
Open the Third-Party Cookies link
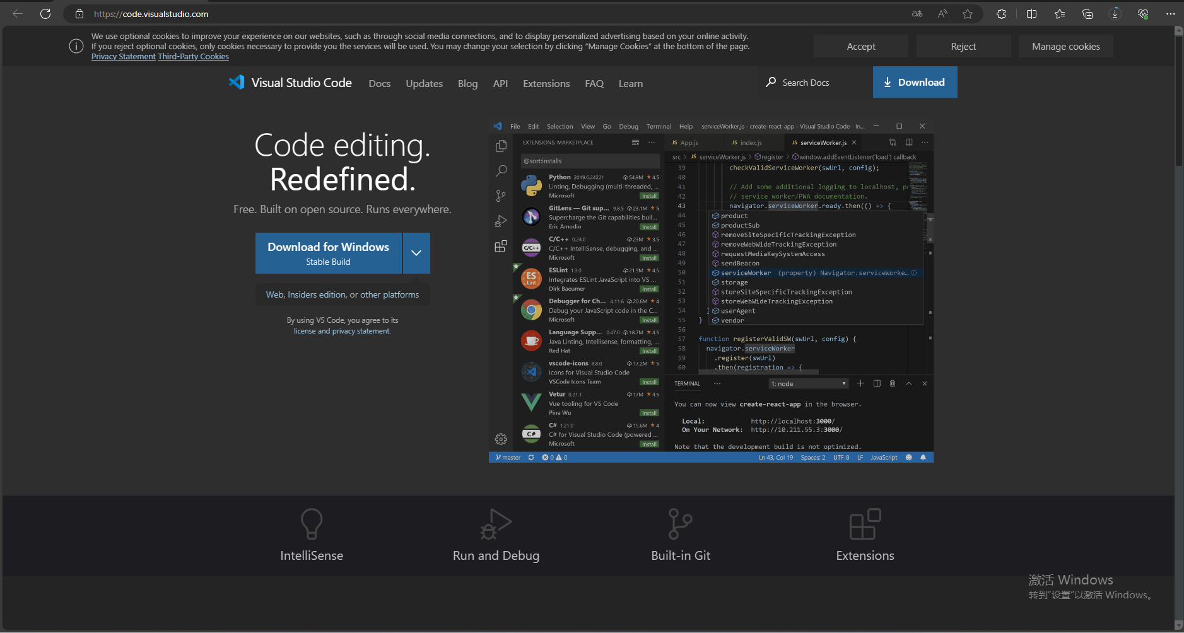[x=193, y=57]
